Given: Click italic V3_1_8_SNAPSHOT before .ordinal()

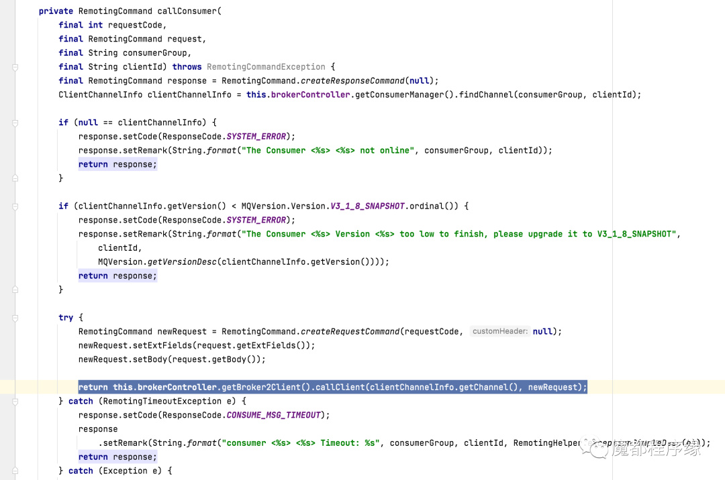Looking at the screenshot, I should (x=367, y=206).
